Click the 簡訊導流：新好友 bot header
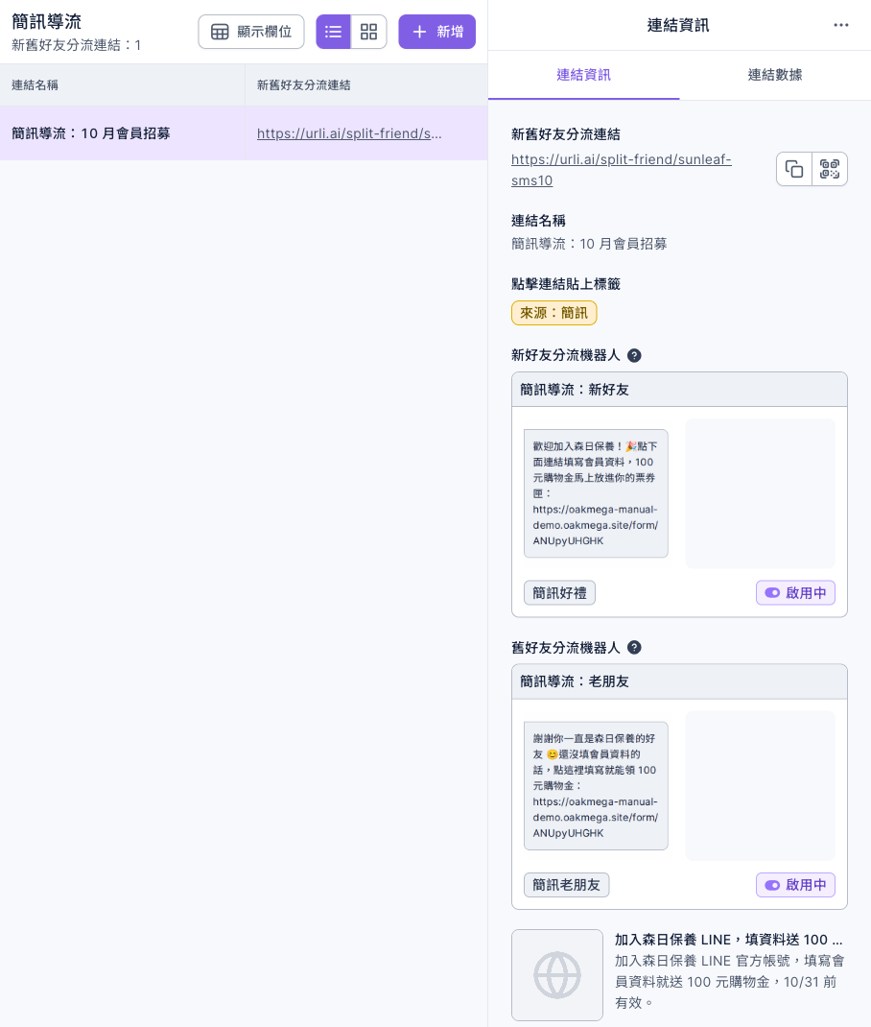871x1027 pixels. click(x=679, y=390)
